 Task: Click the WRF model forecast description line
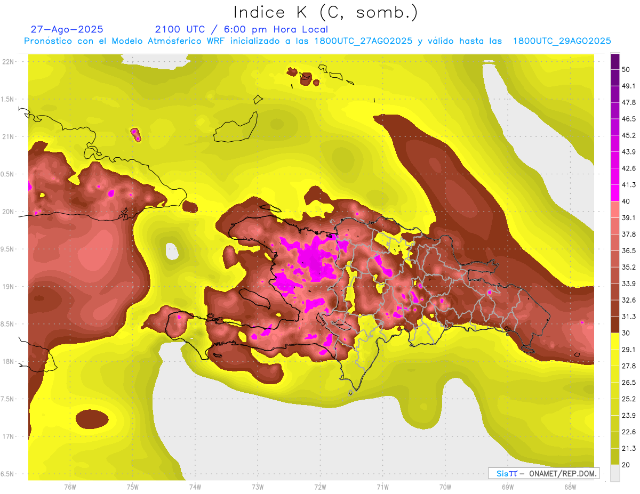[x=317, y=41]
